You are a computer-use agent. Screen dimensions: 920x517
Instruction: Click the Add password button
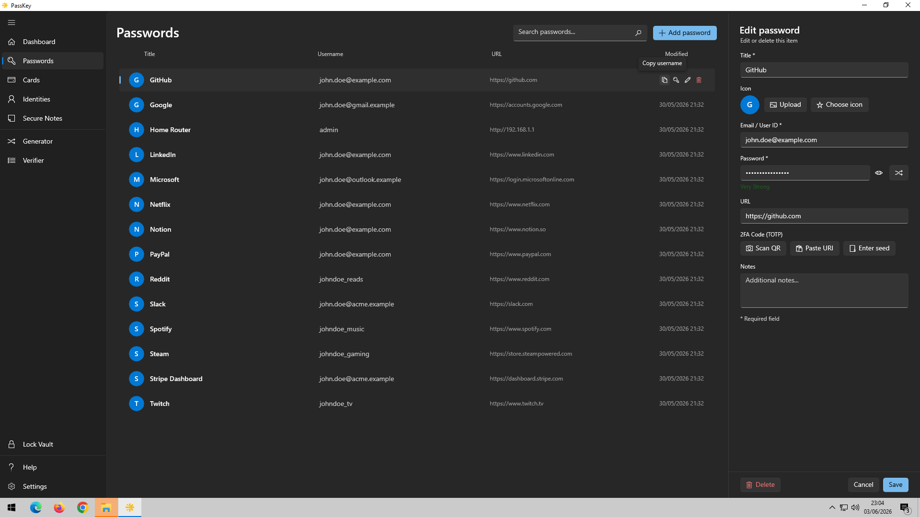click(685, 33)
